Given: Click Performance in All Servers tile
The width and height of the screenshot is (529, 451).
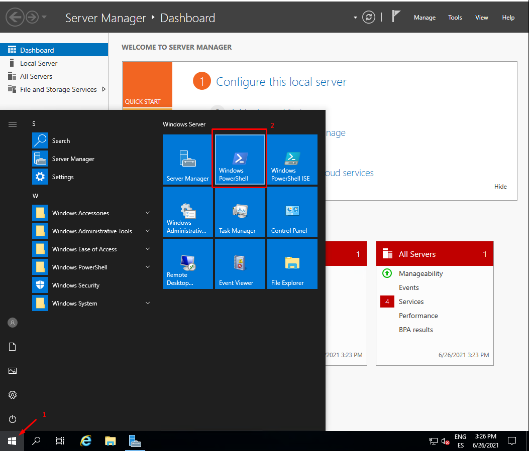Looking at the screenshot, I should [x=418, y=316].
